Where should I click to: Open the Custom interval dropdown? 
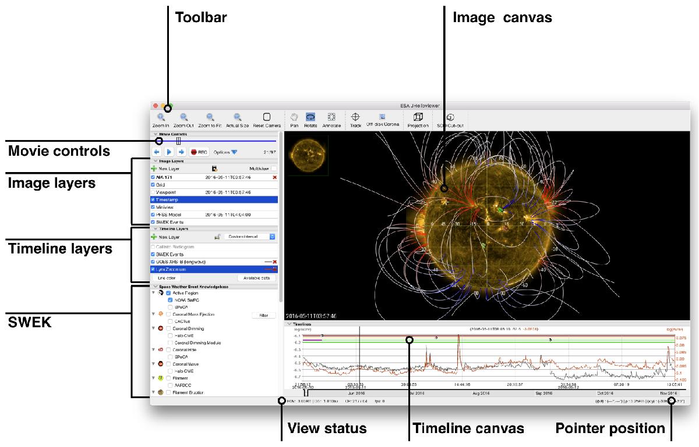click(250, 237)
